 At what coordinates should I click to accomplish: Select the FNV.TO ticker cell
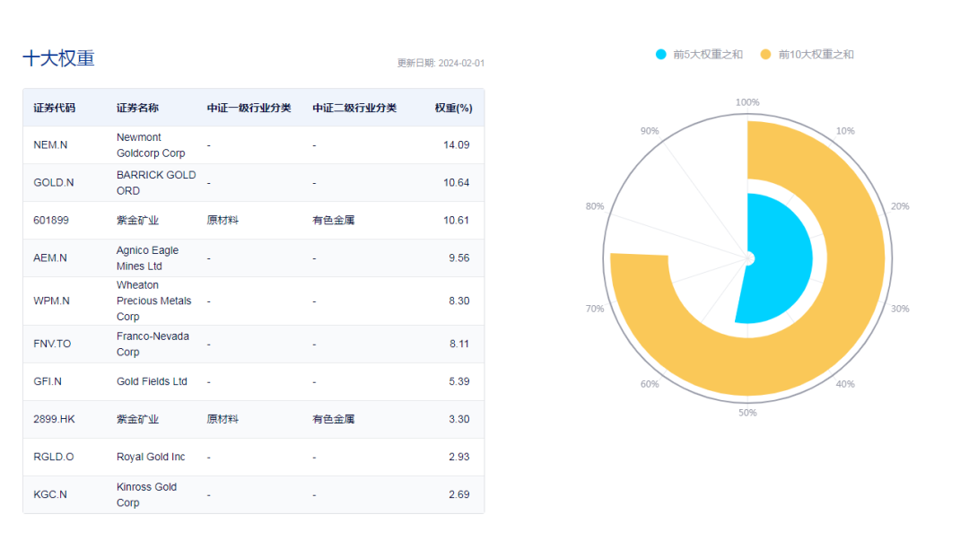coord(53,344)
